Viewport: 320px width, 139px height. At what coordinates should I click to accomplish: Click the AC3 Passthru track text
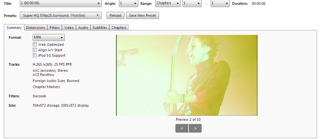44,75
